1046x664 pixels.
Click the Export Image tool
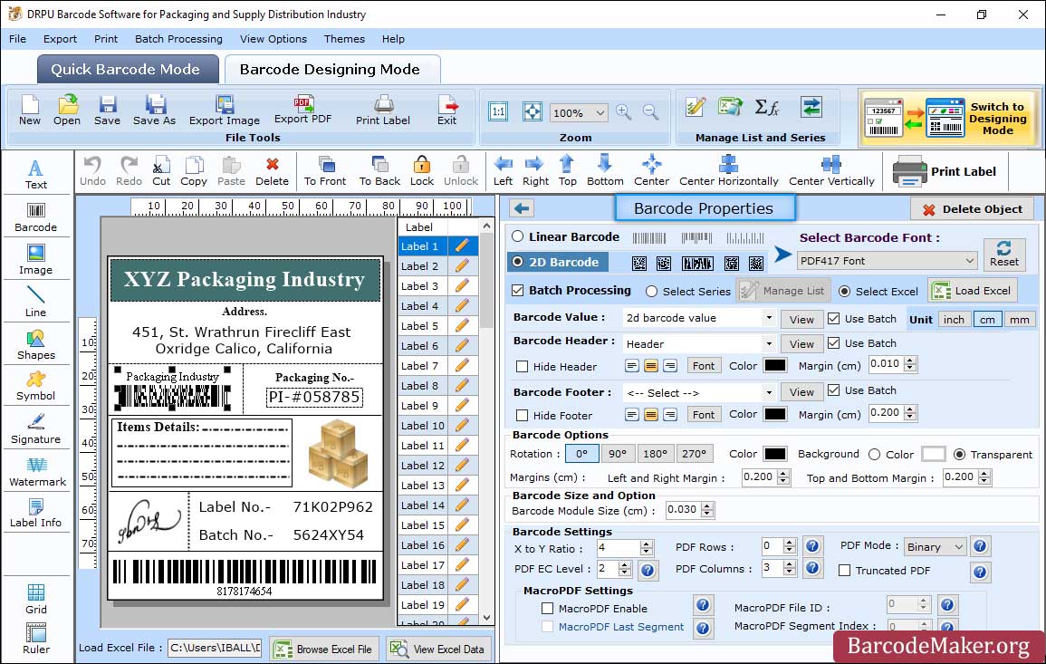click(x=225, y=111)
